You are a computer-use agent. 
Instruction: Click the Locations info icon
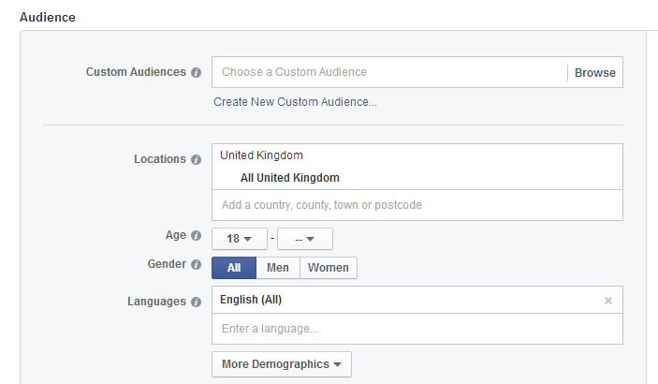click(x=196, y=159)
